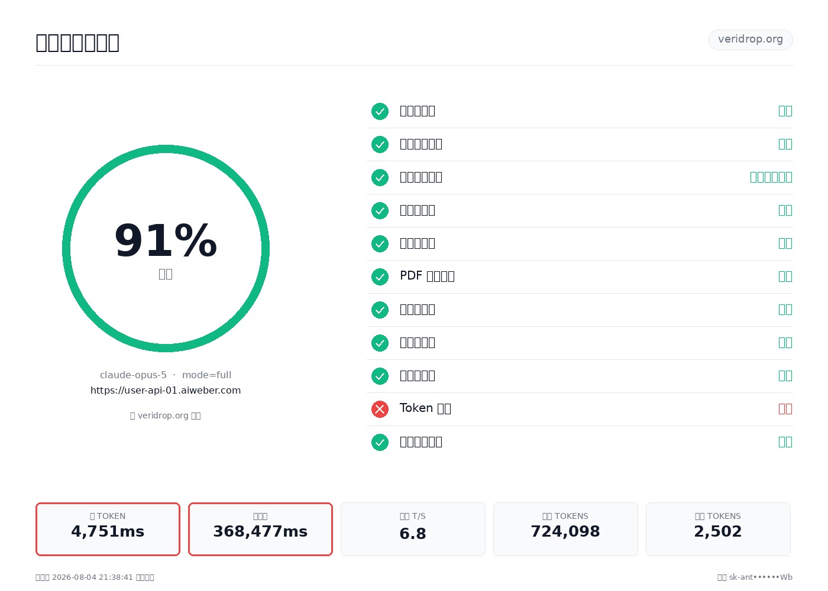The height and width of the screenshot is (591, 828).
Task: Click the green status text in PDF row
Action: [785, 277]
